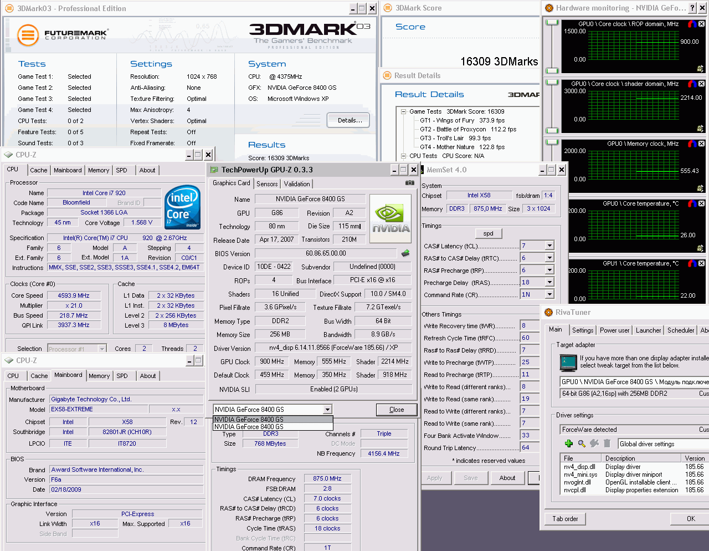Screen dimensions: 709x551
Task: Open the RAS# Precharge (tRP) dropdown in MemSet
Action: tap(549, 270)
